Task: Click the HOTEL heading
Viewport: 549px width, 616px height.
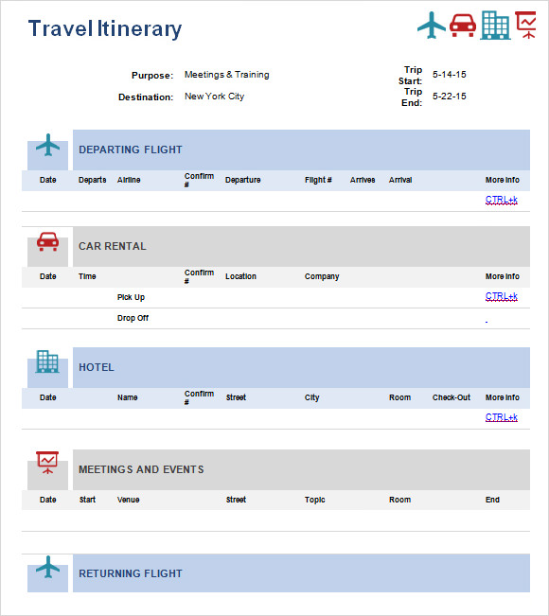Action: tap(97, 367)
